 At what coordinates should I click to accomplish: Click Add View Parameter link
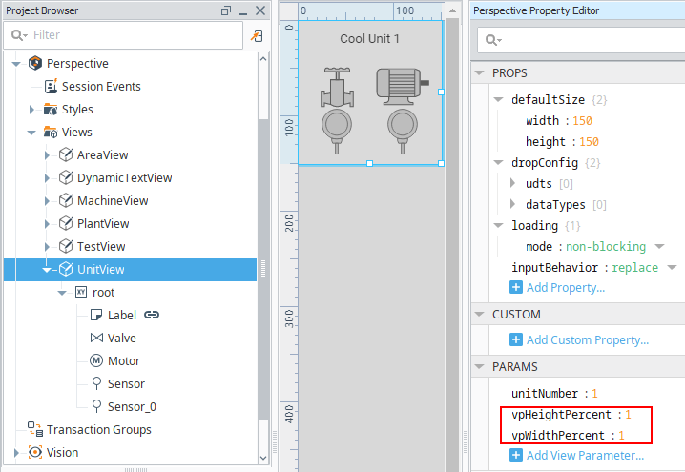tap(585, 456)
